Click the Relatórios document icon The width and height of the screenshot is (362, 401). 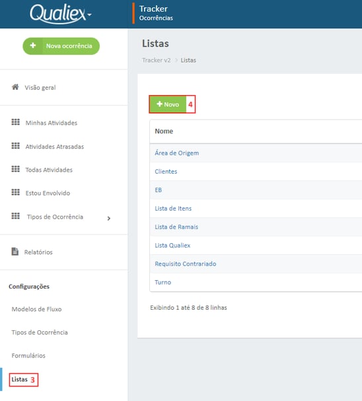15,252
